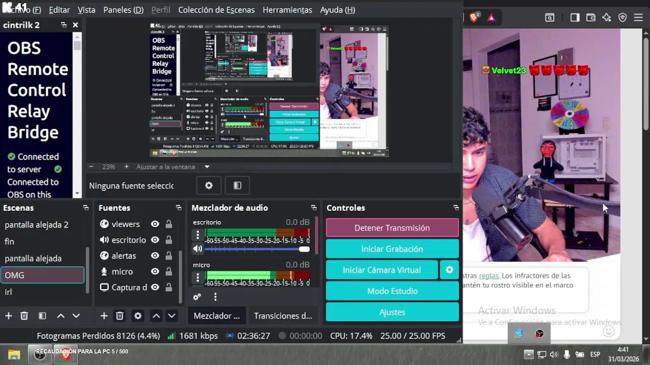
Task: Click the Brave Shields icon in browser
Action: [x=474, y=17]
